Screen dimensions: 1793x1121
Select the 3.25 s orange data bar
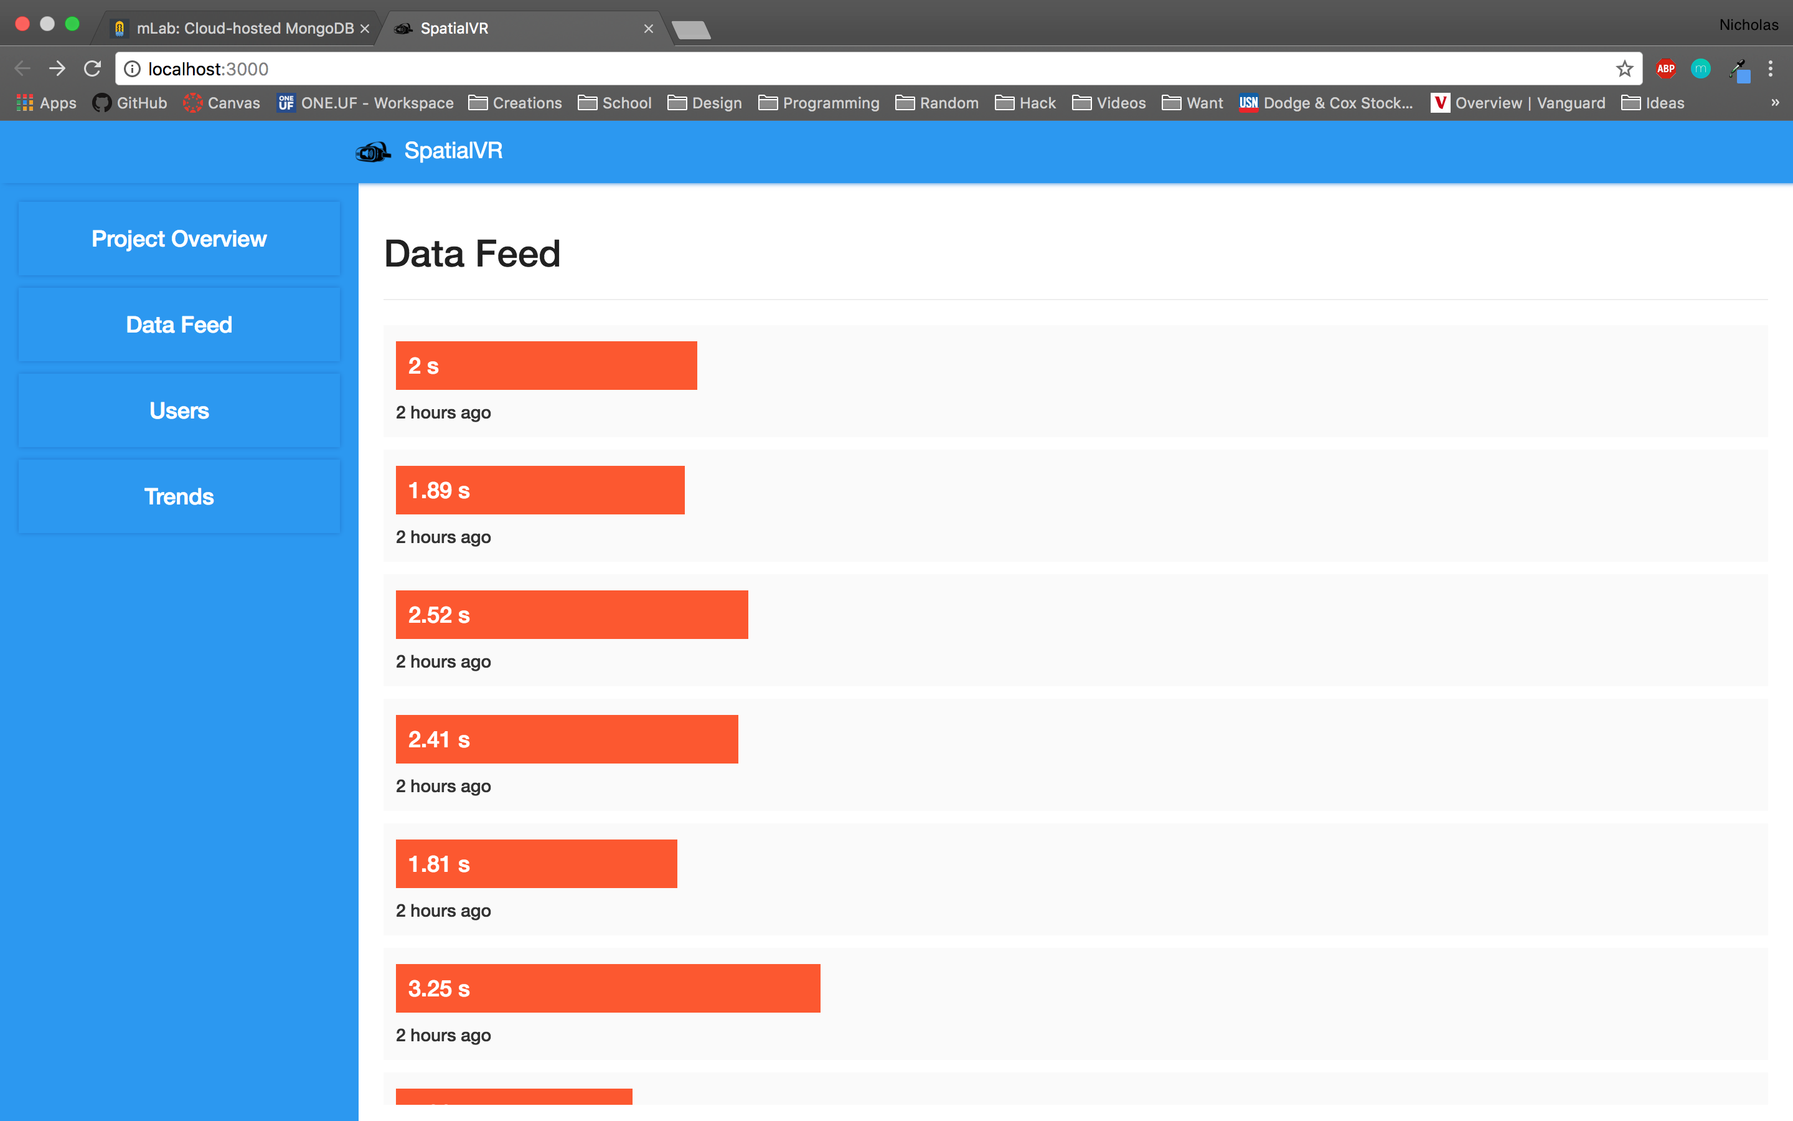608,988
